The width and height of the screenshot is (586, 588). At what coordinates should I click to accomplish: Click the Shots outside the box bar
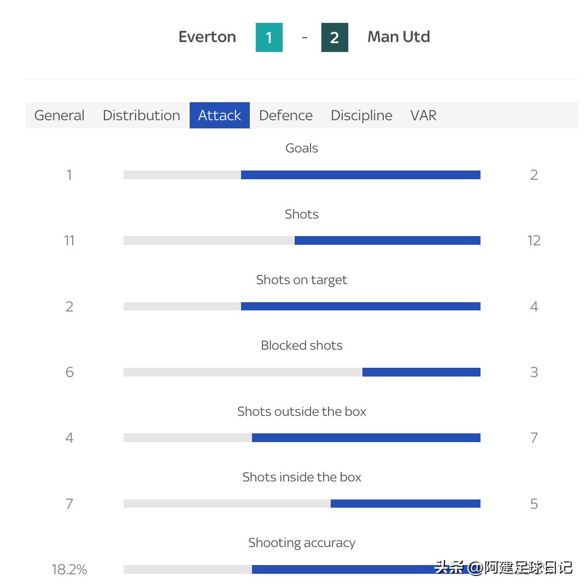302,438
